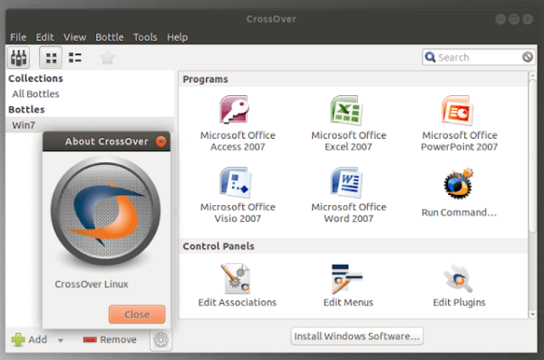The image size is (544, 360).
Task: Click the magnifier icon in search box
Action: (x=430, y=57)
